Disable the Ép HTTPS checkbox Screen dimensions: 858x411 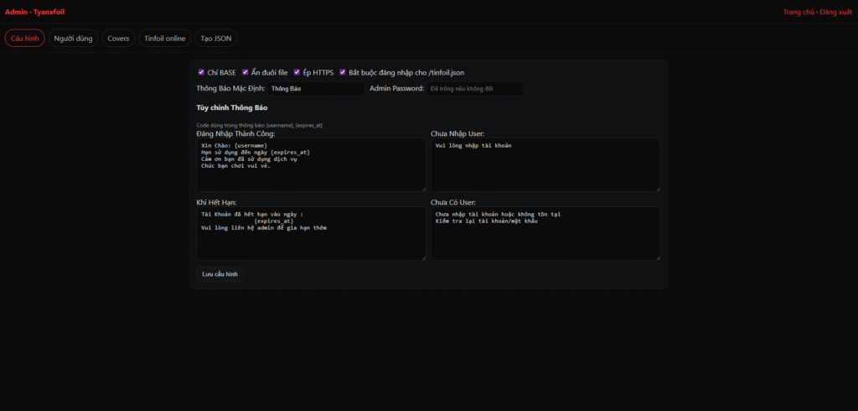tap(297, 72)
